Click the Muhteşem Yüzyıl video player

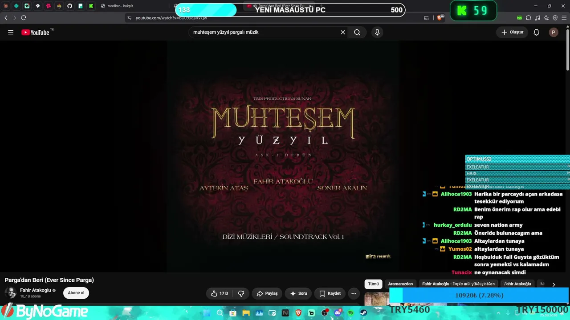click(x=283, y=156)
